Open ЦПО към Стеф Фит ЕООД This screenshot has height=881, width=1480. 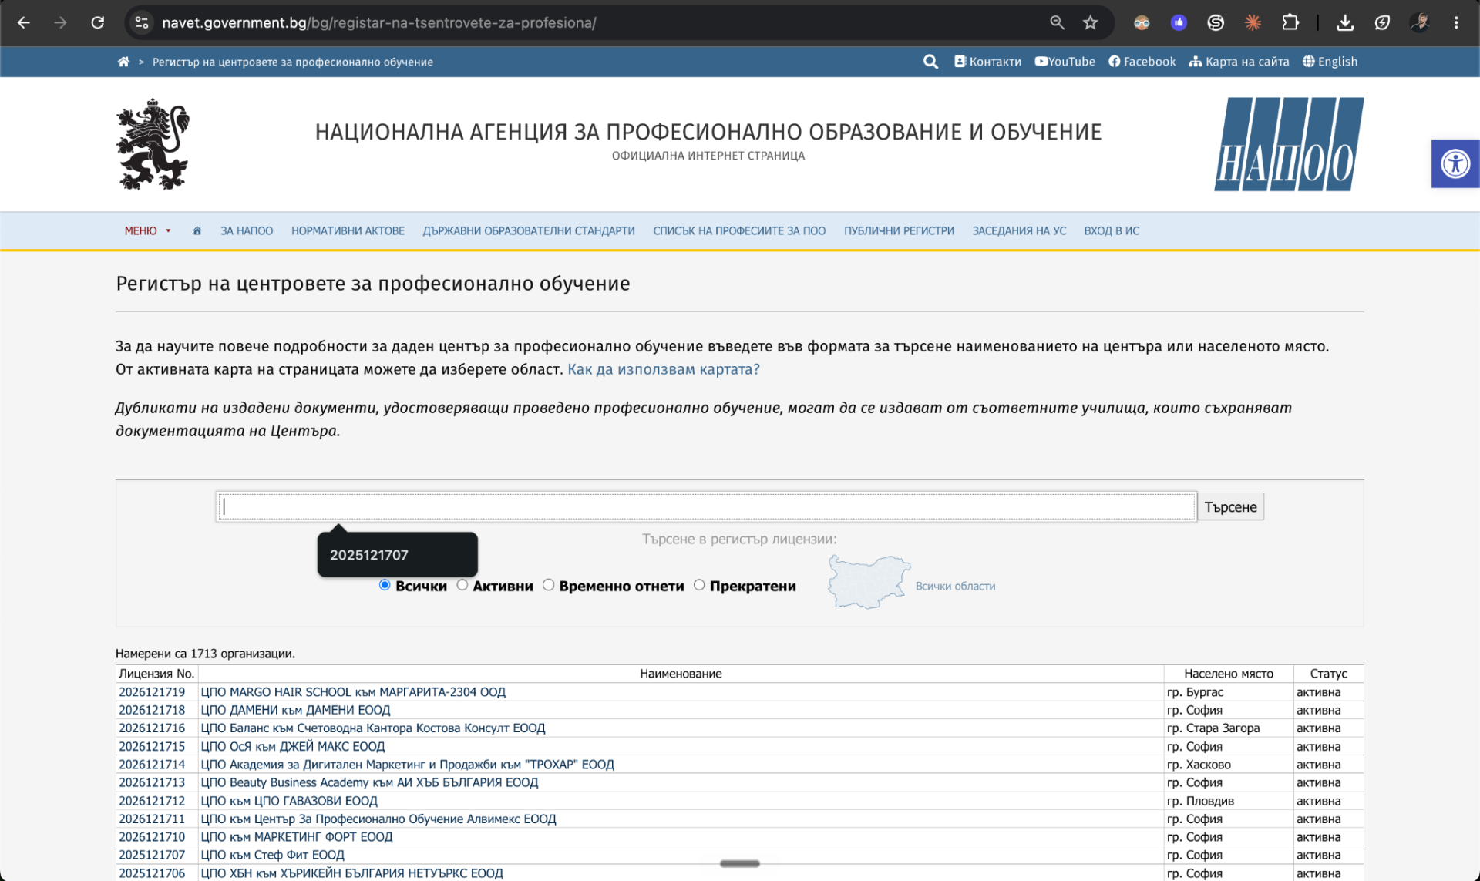[272, 855]
